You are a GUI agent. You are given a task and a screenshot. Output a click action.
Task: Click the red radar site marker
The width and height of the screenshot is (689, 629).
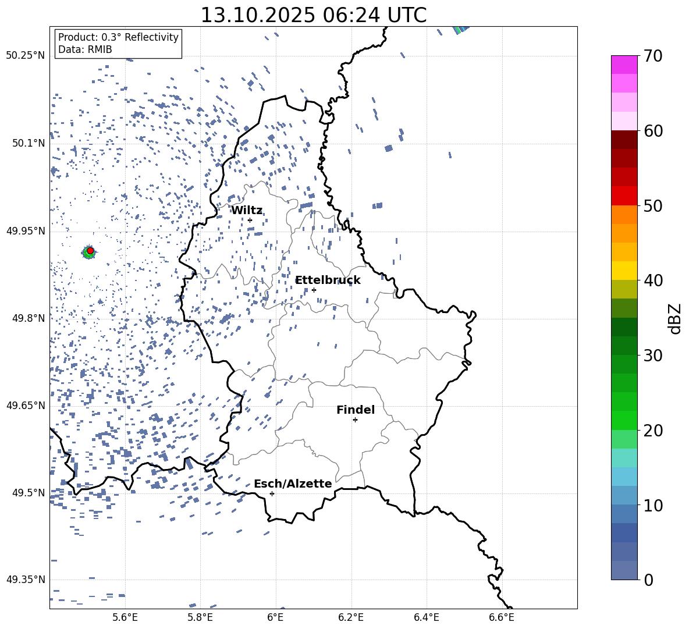point(90,250)
